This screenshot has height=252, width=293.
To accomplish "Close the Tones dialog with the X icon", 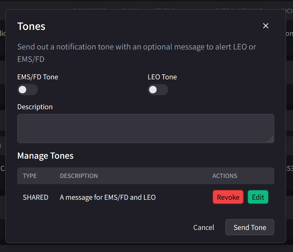I will (266, 26).
